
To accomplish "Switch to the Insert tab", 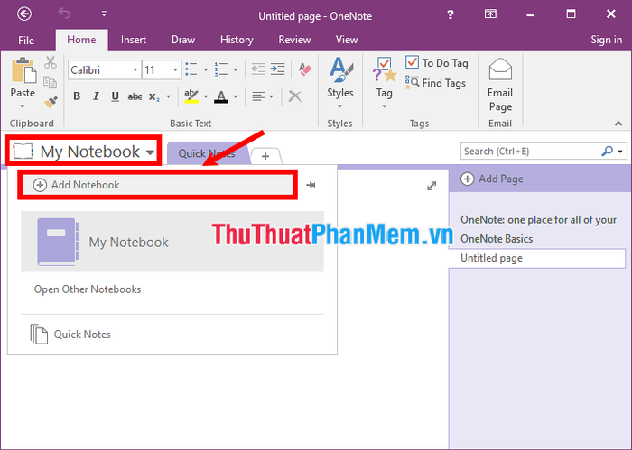I will click(x=134, y=40).
